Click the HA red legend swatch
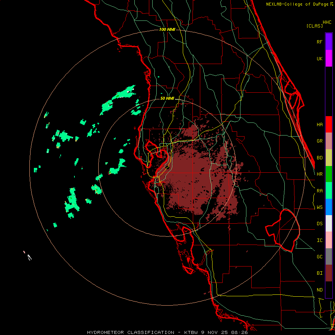 [329, 124]
